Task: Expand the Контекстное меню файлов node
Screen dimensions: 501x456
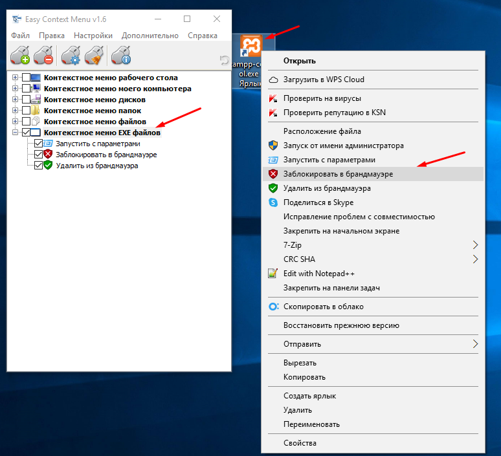Action: click(15, 122)
